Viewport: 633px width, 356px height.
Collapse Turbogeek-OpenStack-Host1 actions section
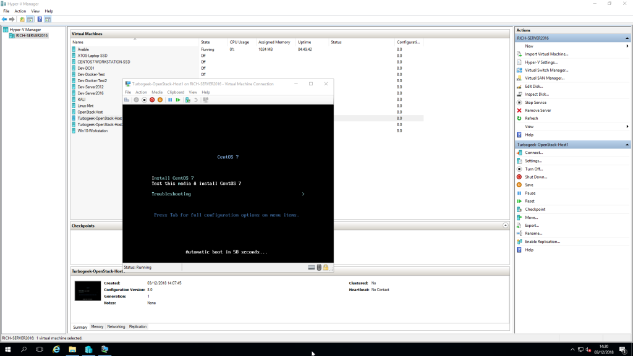point(627,145)
